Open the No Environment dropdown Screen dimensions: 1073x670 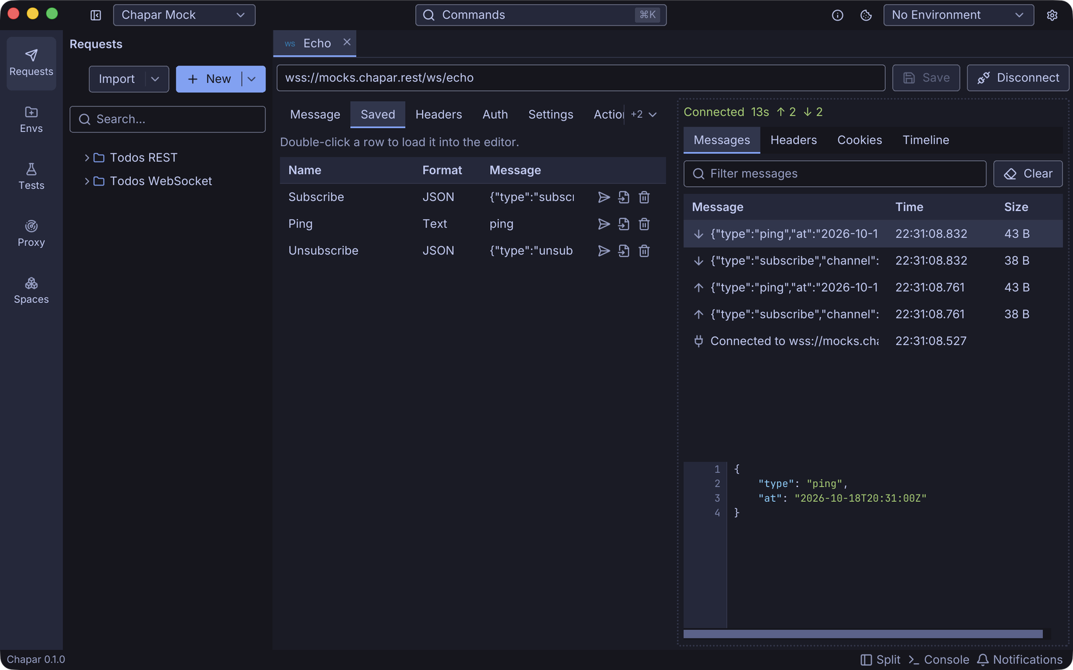coord(958,15)
